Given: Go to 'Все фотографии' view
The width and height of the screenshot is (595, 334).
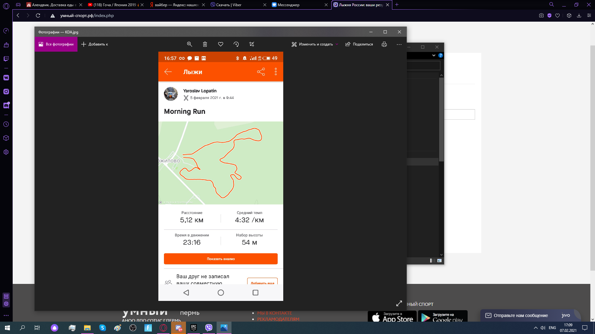Looking at the screenshot, I should pyautogui.click(x=56, y=44).
